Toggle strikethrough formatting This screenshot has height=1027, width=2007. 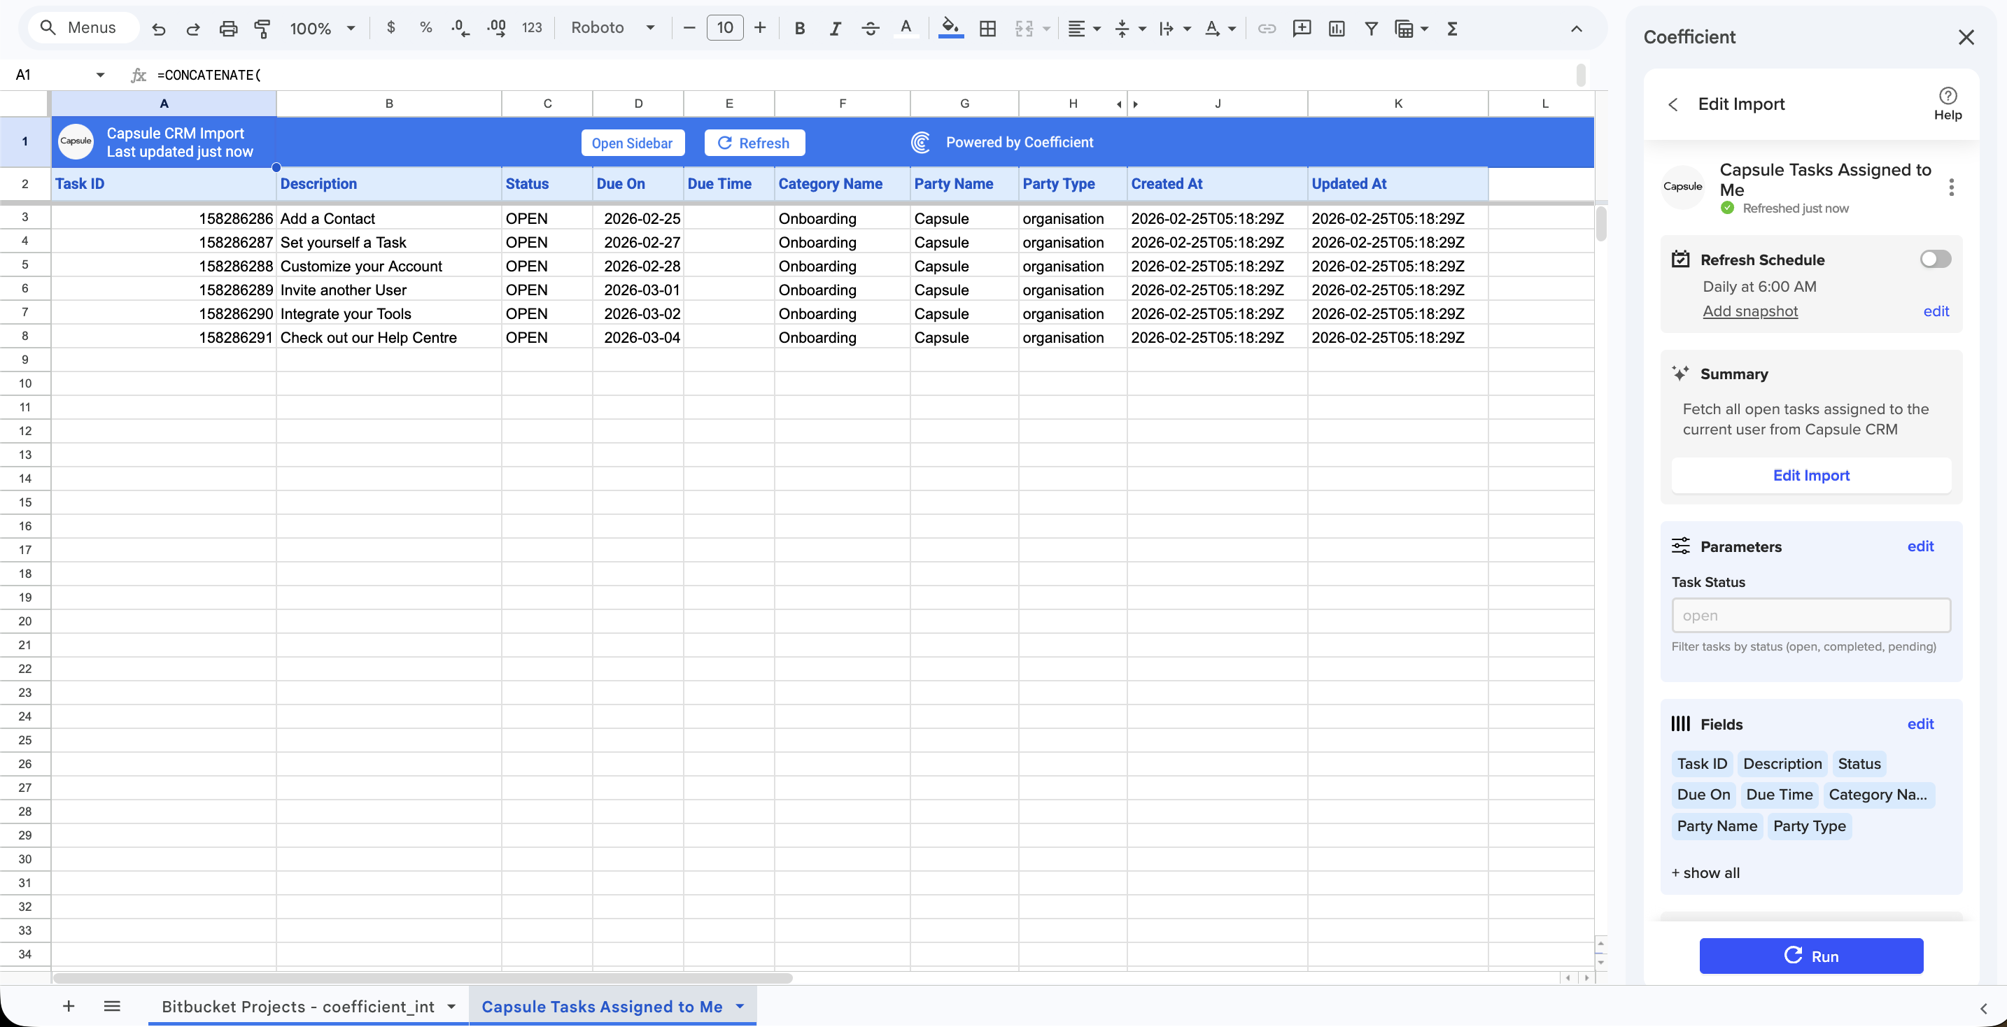coord(871,29)
